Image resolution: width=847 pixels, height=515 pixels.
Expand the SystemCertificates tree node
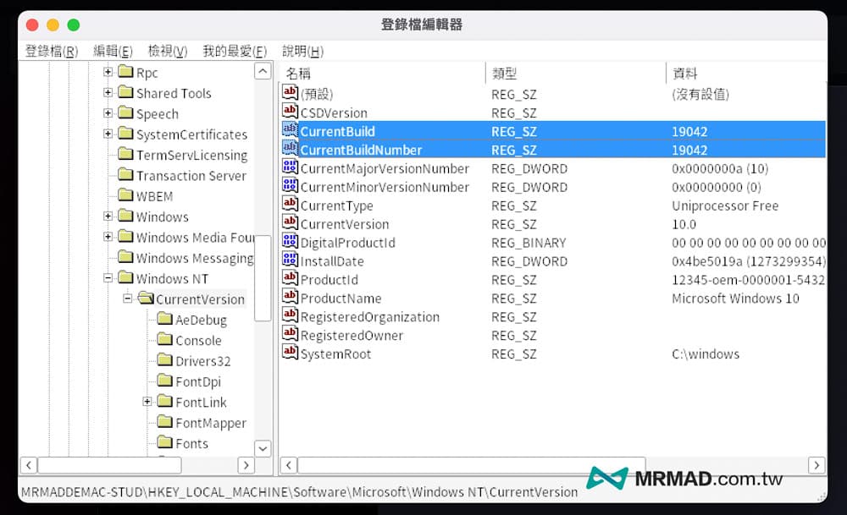tap(108, 134)
